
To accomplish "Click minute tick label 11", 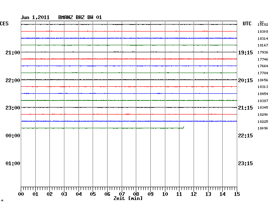I will tap(179, 194).
